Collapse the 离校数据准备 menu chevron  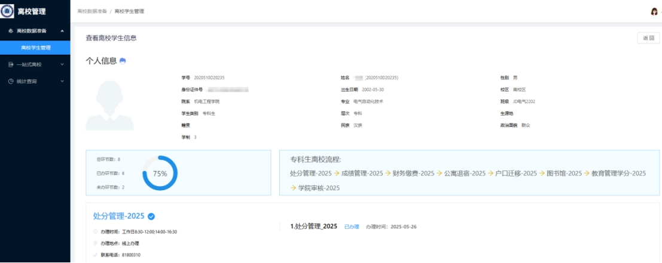click(62, 30)
